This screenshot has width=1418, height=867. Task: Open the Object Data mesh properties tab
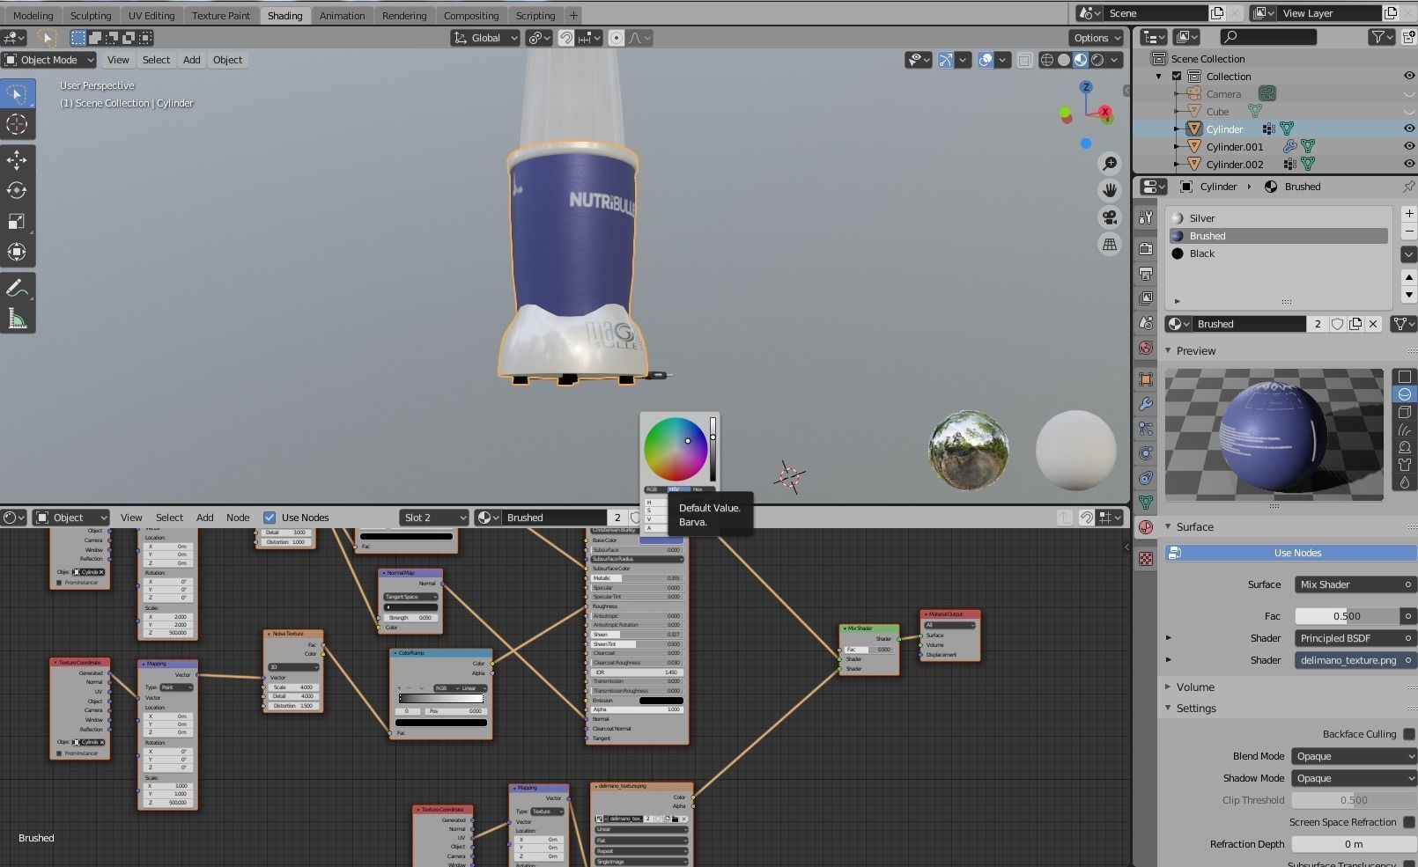pos(1145,503)
